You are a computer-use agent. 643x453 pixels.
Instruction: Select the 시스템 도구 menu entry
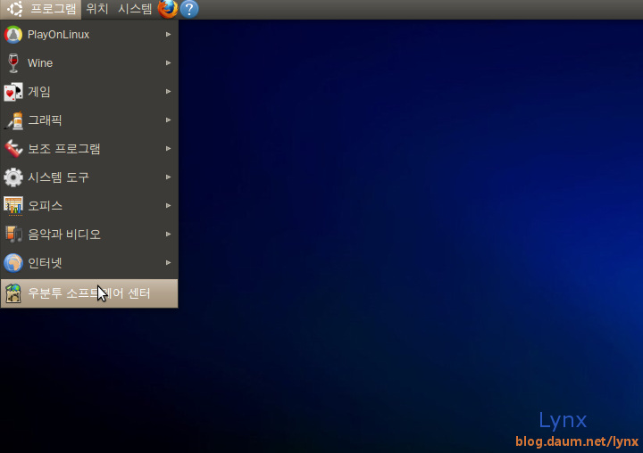(89, 177)
